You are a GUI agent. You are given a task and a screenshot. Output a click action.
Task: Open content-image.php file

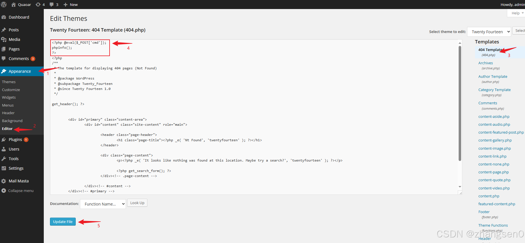(494, 148)
